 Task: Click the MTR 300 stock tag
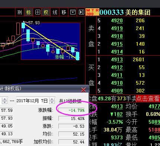(x=92, y=12)
